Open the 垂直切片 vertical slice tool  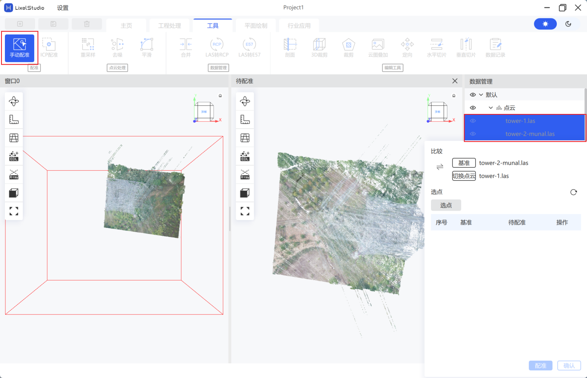coord(466,48)
